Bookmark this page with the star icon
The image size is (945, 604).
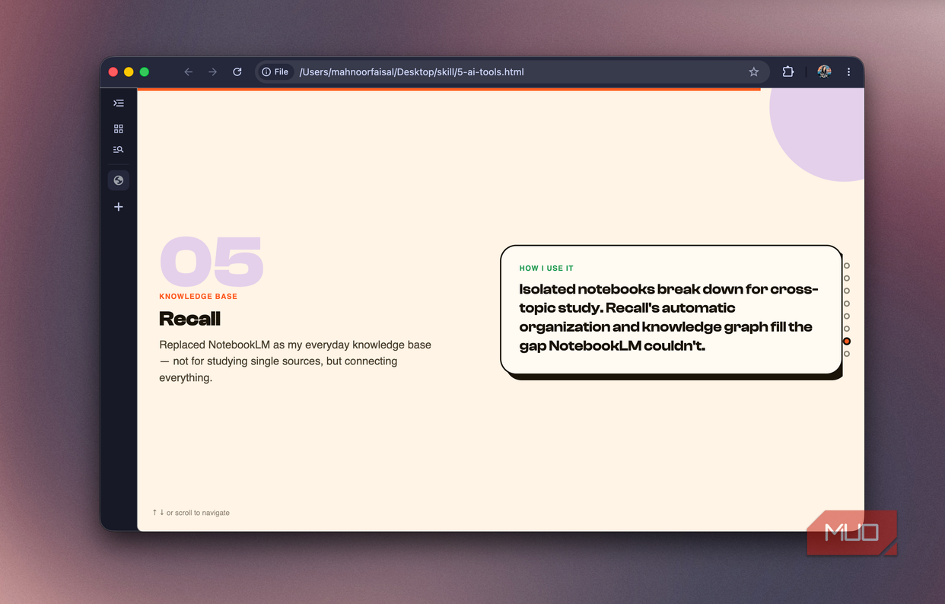point(754,72)
